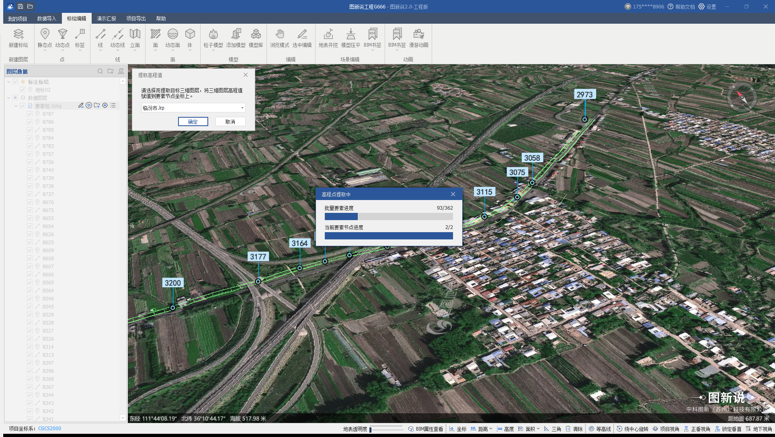Expand the 面 tool dropdown arrow
The image size is (775, 437).
click(155, 50)
